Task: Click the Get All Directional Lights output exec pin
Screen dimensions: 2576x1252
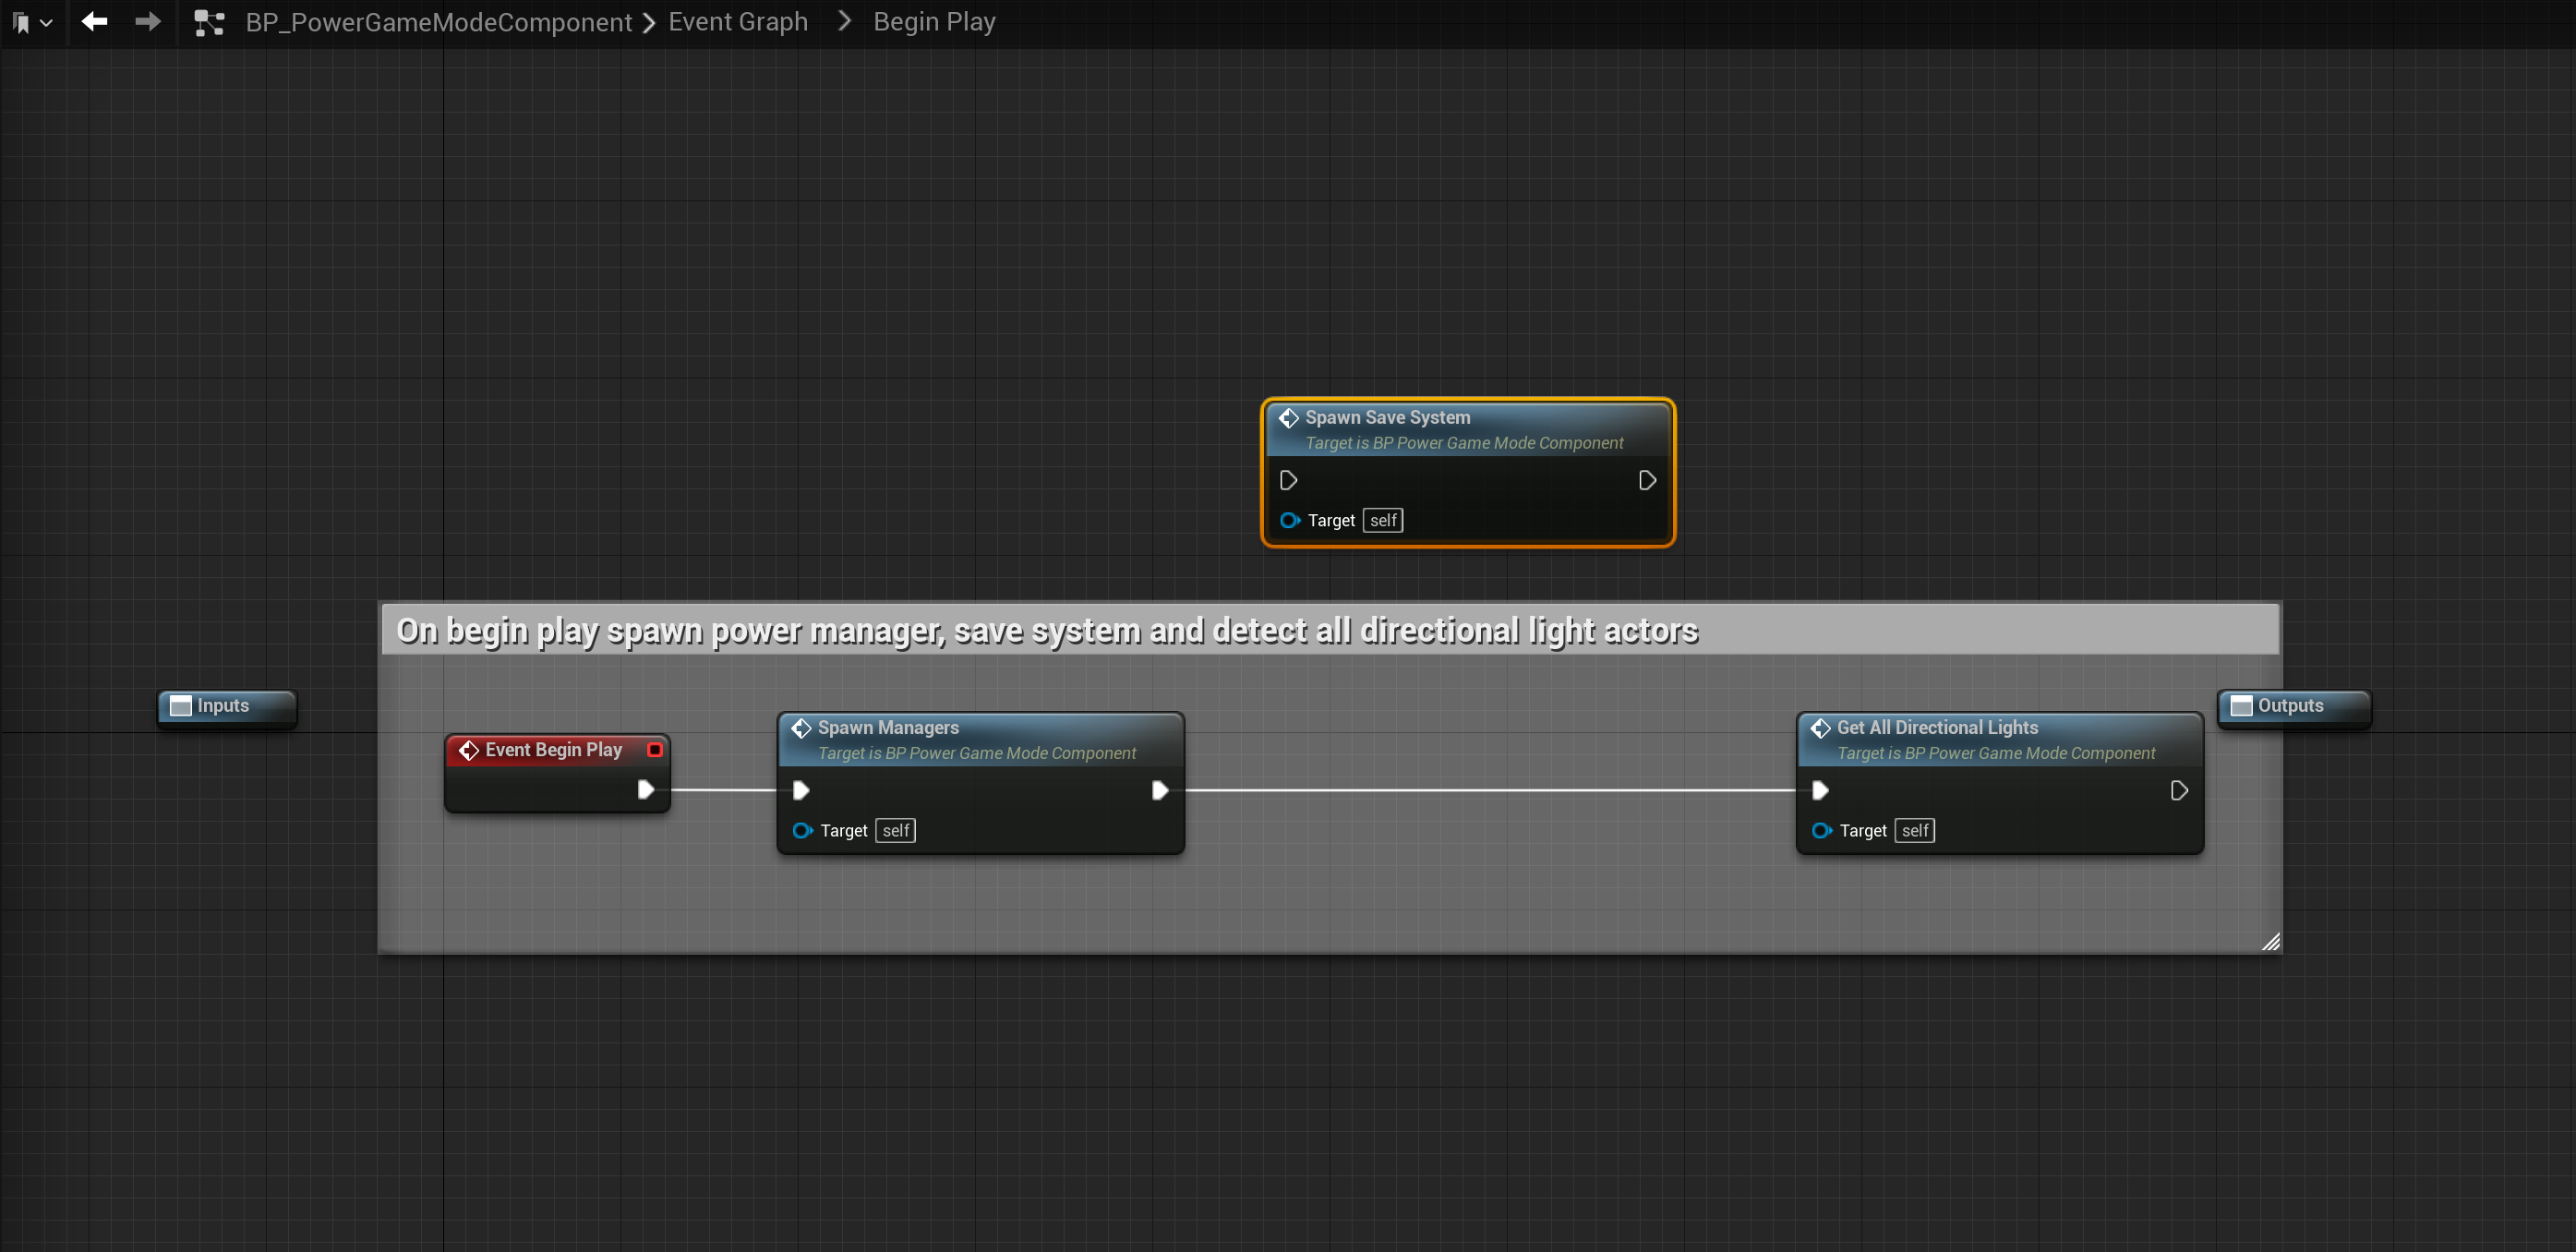Action: pyautogui.click(x=2178, y=791)
